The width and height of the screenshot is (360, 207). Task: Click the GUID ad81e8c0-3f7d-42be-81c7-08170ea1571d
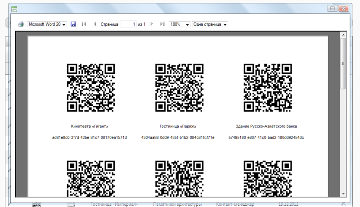point(90,137)
